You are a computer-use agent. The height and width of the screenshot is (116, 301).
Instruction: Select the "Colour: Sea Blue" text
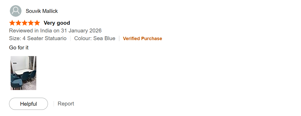pos(95,38)
